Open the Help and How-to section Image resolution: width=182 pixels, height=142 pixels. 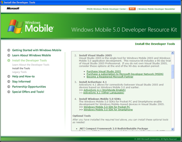point(23,76)
